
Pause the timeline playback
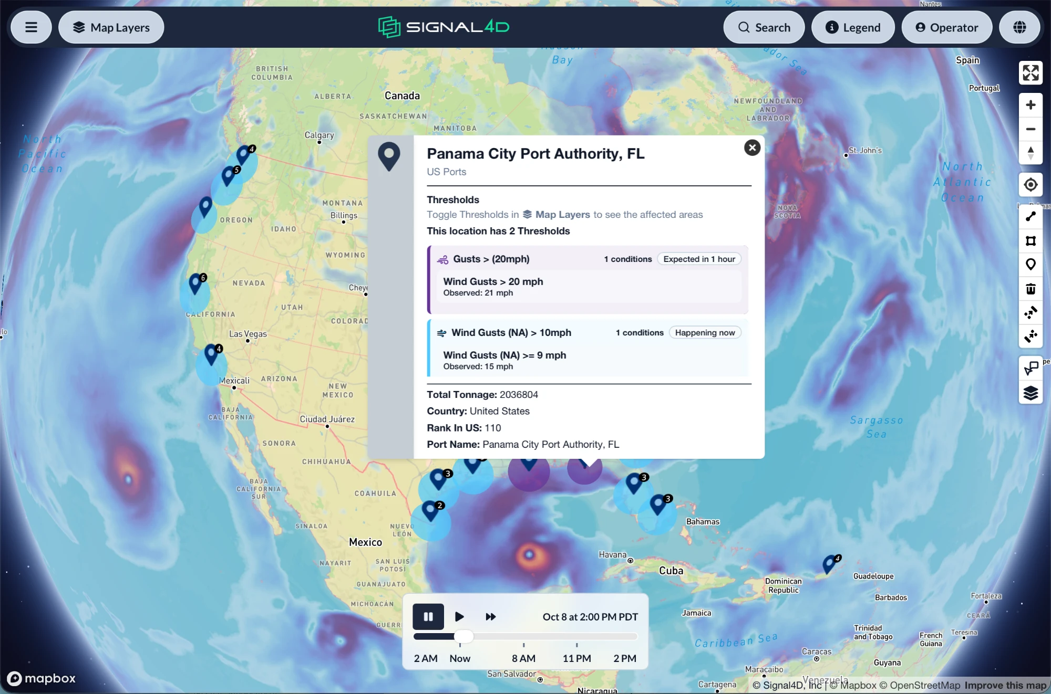pos(428,616)
